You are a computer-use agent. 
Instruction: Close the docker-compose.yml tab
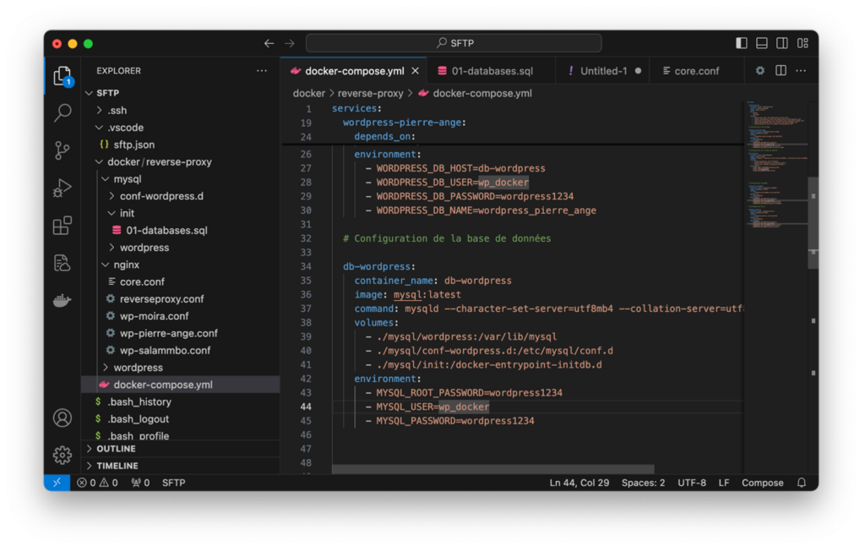coord(416,71)
